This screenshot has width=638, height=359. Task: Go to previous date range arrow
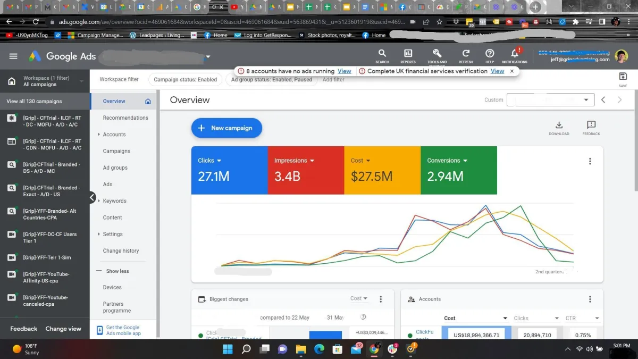coord(603,100)
